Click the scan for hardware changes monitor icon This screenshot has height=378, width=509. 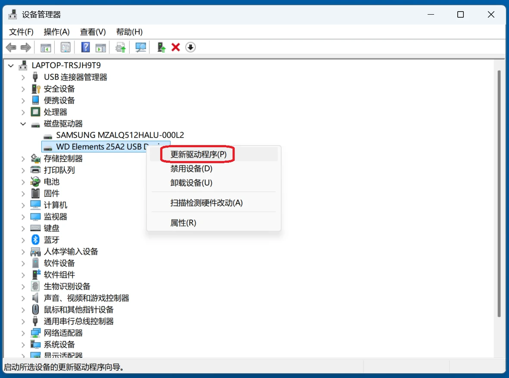tap(141, 47)
